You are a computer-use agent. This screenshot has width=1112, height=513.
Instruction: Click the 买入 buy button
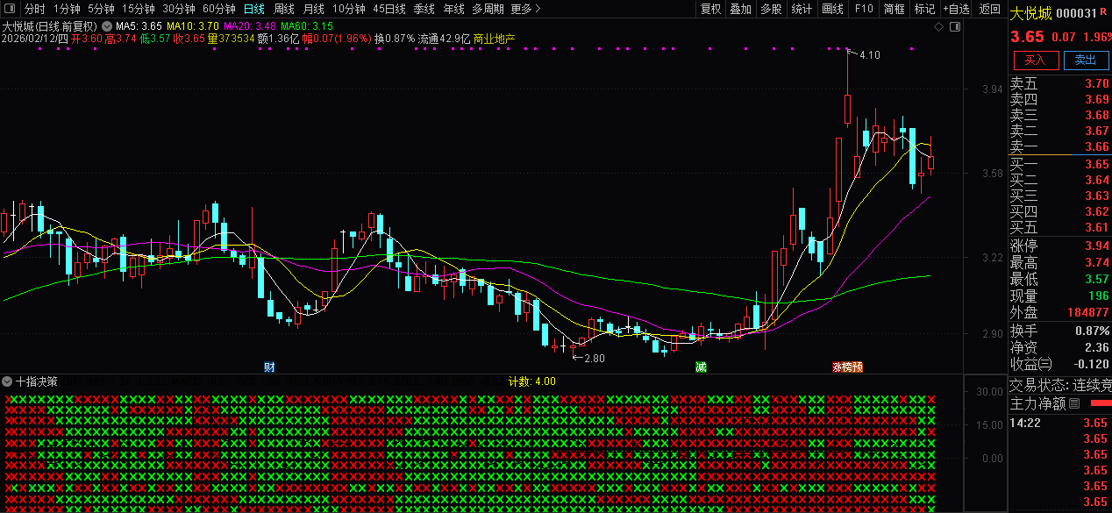(x=1037, y=61)
